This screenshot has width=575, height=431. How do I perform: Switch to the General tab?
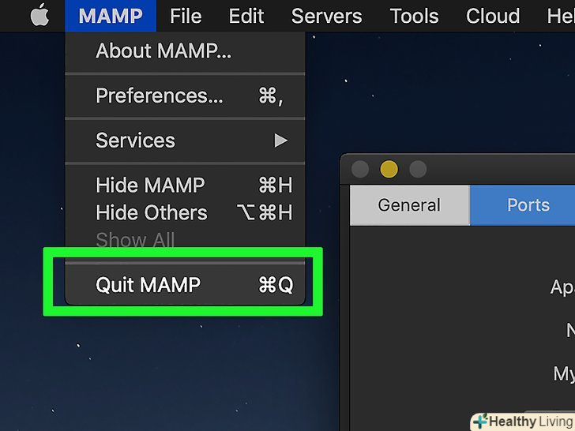click(409, 206)
